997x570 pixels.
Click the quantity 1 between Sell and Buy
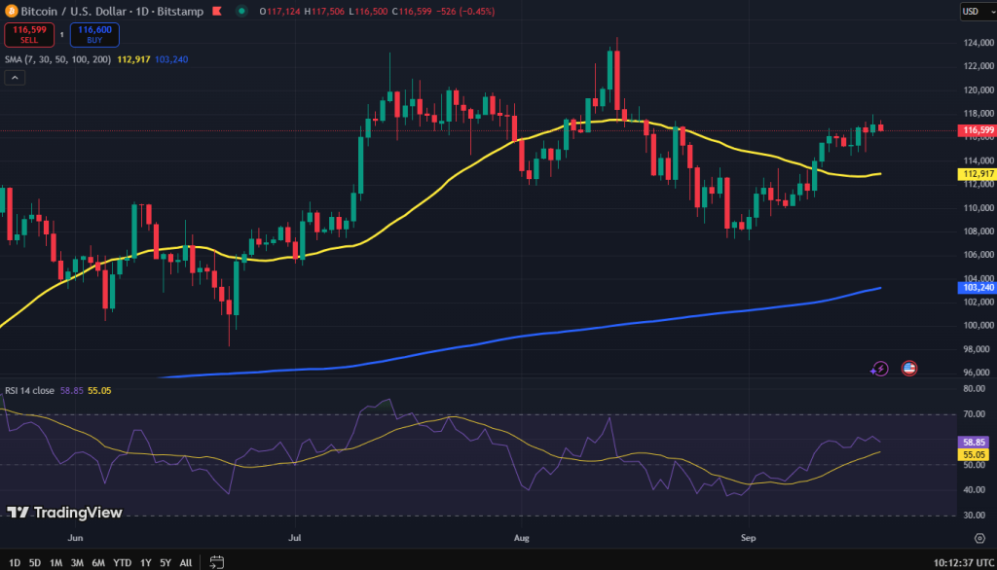tap(61, 34)
